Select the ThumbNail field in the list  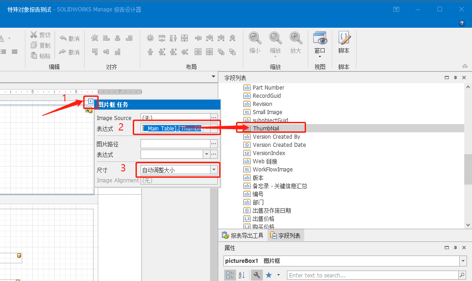[x=266, y=129]
